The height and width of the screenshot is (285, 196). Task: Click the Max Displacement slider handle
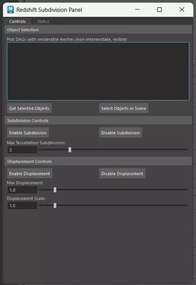[x=55, y=190]
